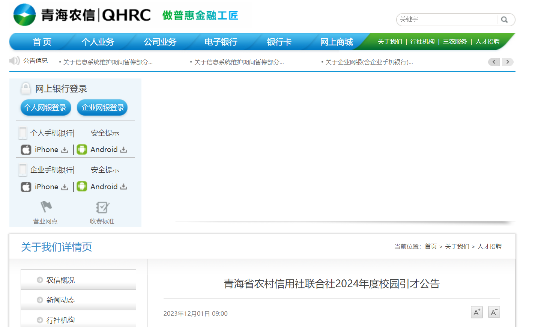
Task: Open the 个人业务 menu
Action: pos(98,42)
